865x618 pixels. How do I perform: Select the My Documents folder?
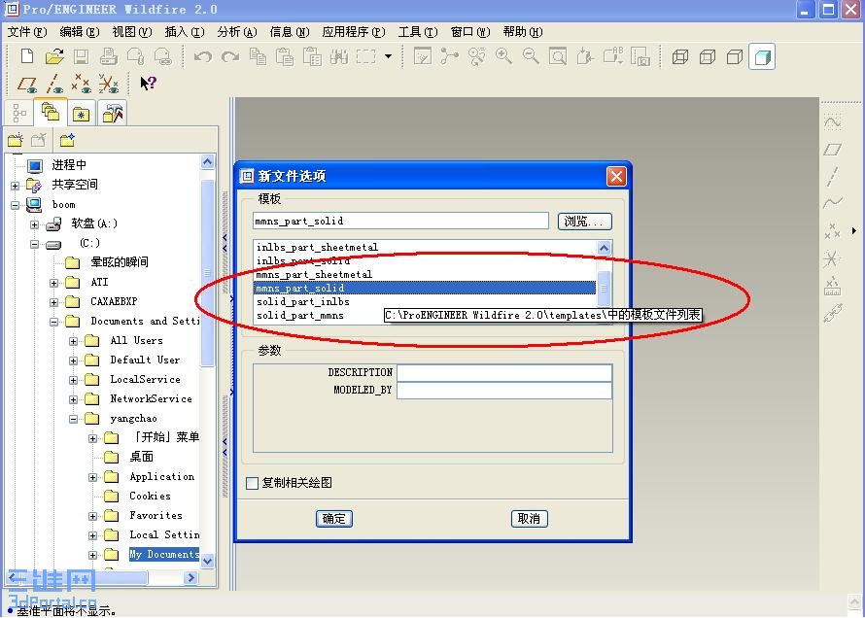(x=164, y=554)
